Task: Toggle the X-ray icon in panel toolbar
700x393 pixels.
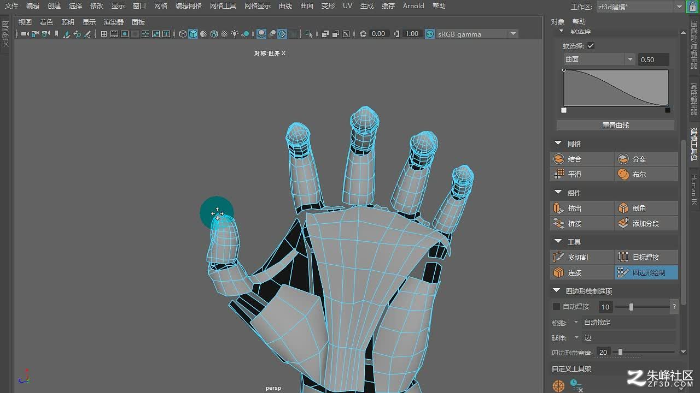Action: point(325,34)
